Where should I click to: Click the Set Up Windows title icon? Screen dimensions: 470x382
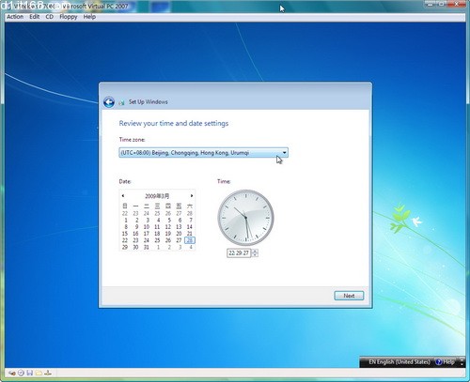[121, 102]
